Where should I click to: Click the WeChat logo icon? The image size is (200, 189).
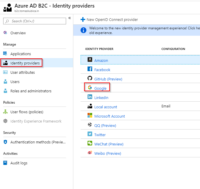click(x=90, y=143)
